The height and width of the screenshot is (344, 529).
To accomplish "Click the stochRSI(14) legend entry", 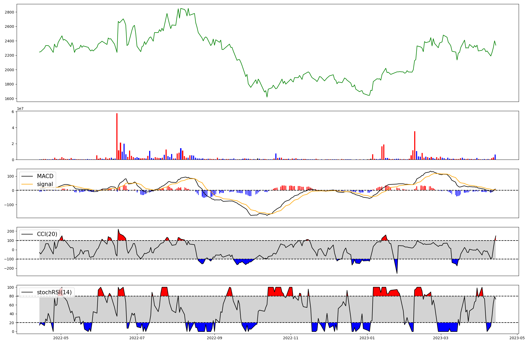I will tap(54, 292).
